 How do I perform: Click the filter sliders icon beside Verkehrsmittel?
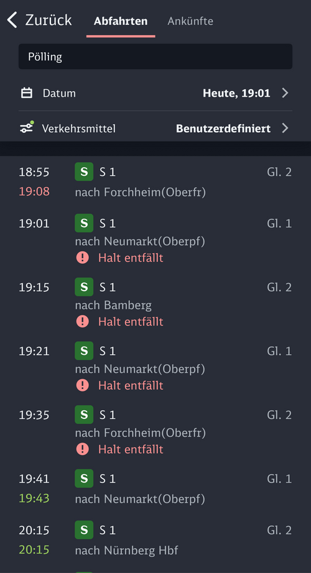[x=27, y=127]
